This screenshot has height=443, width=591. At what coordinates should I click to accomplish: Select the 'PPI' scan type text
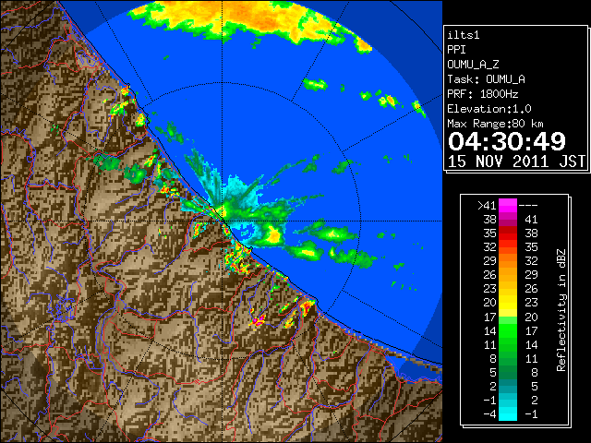click(x=456, y=50)
